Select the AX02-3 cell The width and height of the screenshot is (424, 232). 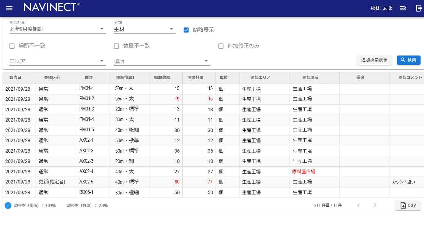[92, 161]
